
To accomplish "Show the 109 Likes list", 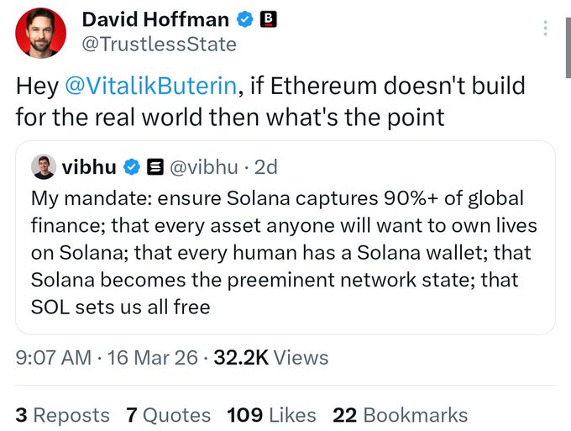I will coord(271,415).
